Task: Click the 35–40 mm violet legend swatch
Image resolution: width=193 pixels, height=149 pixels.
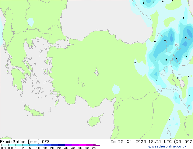Action: pyautogui.click(x=75, y=145)
